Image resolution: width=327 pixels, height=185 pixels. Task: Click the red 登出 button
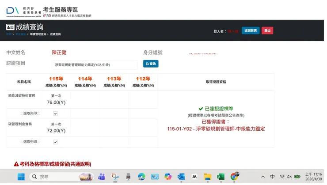tap(267, 30)
